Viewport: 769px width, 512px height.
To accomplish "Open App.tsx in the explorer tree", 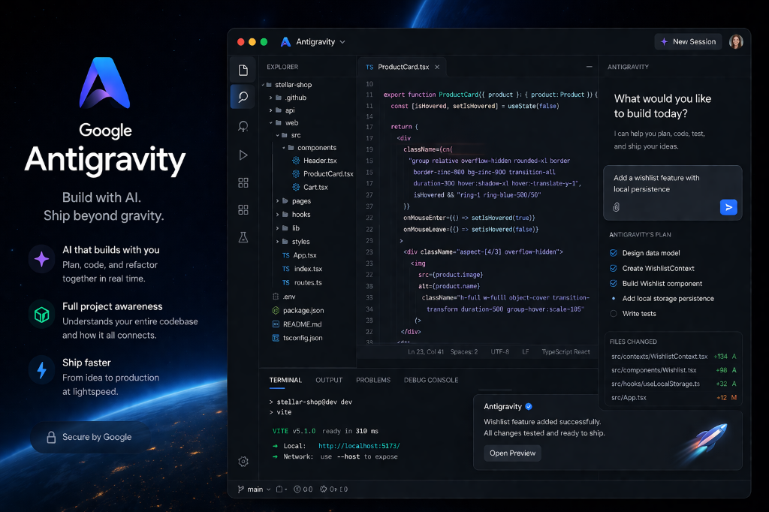I will pyautogui.click(x=299, y=255).
